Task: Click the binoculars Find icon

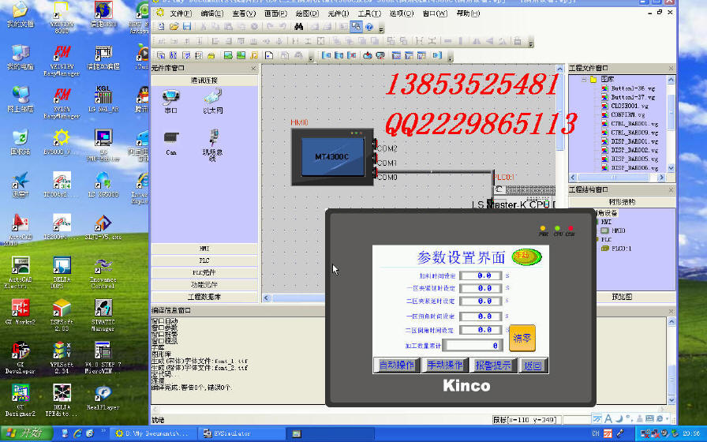Action: (299, 27)
